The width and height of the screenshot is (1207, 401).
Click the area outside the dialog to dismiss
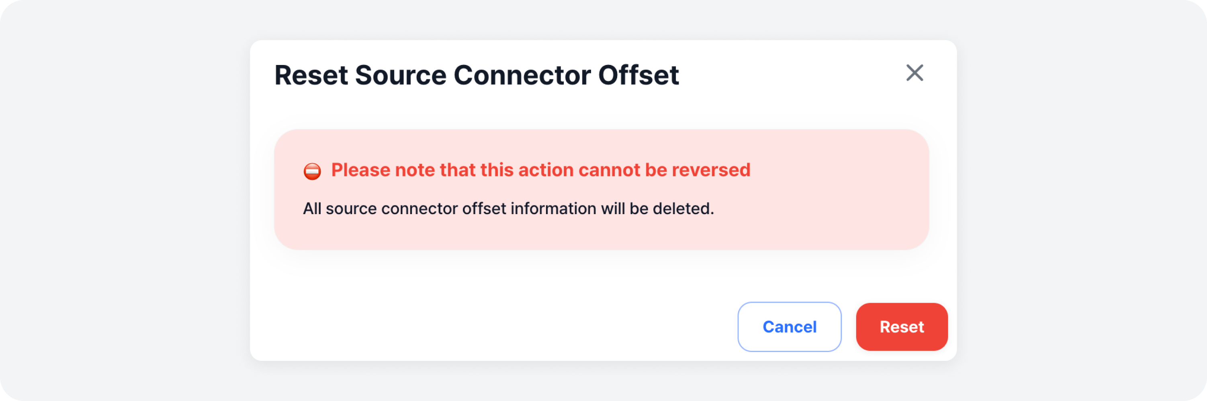click(x=117, y=201)
